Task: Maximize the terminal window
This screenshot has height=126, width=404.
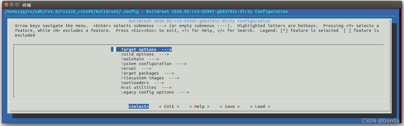Action: [x=17, y=4]
